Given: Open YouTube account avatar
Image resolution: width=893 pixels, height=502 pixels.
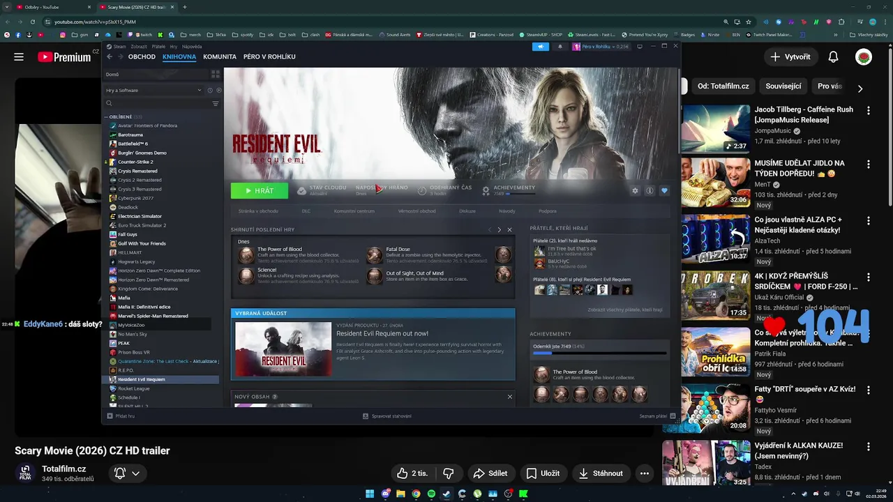Looking at the screenshot, I should coord(864,56).
